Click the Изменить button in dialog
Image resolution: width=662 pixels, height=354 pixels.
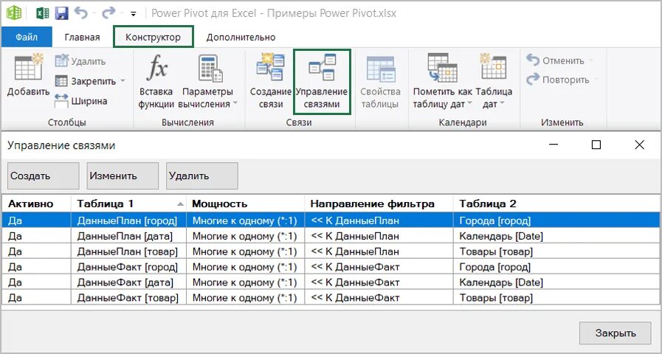tap(123, 176)
